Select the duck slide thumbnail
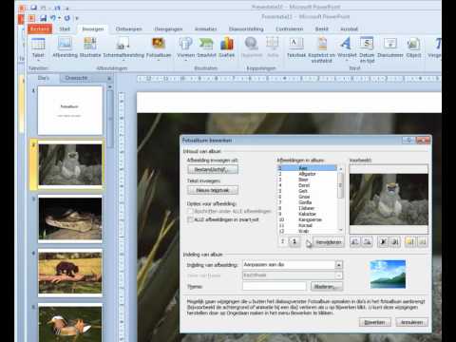 click(x=70, y=323)
